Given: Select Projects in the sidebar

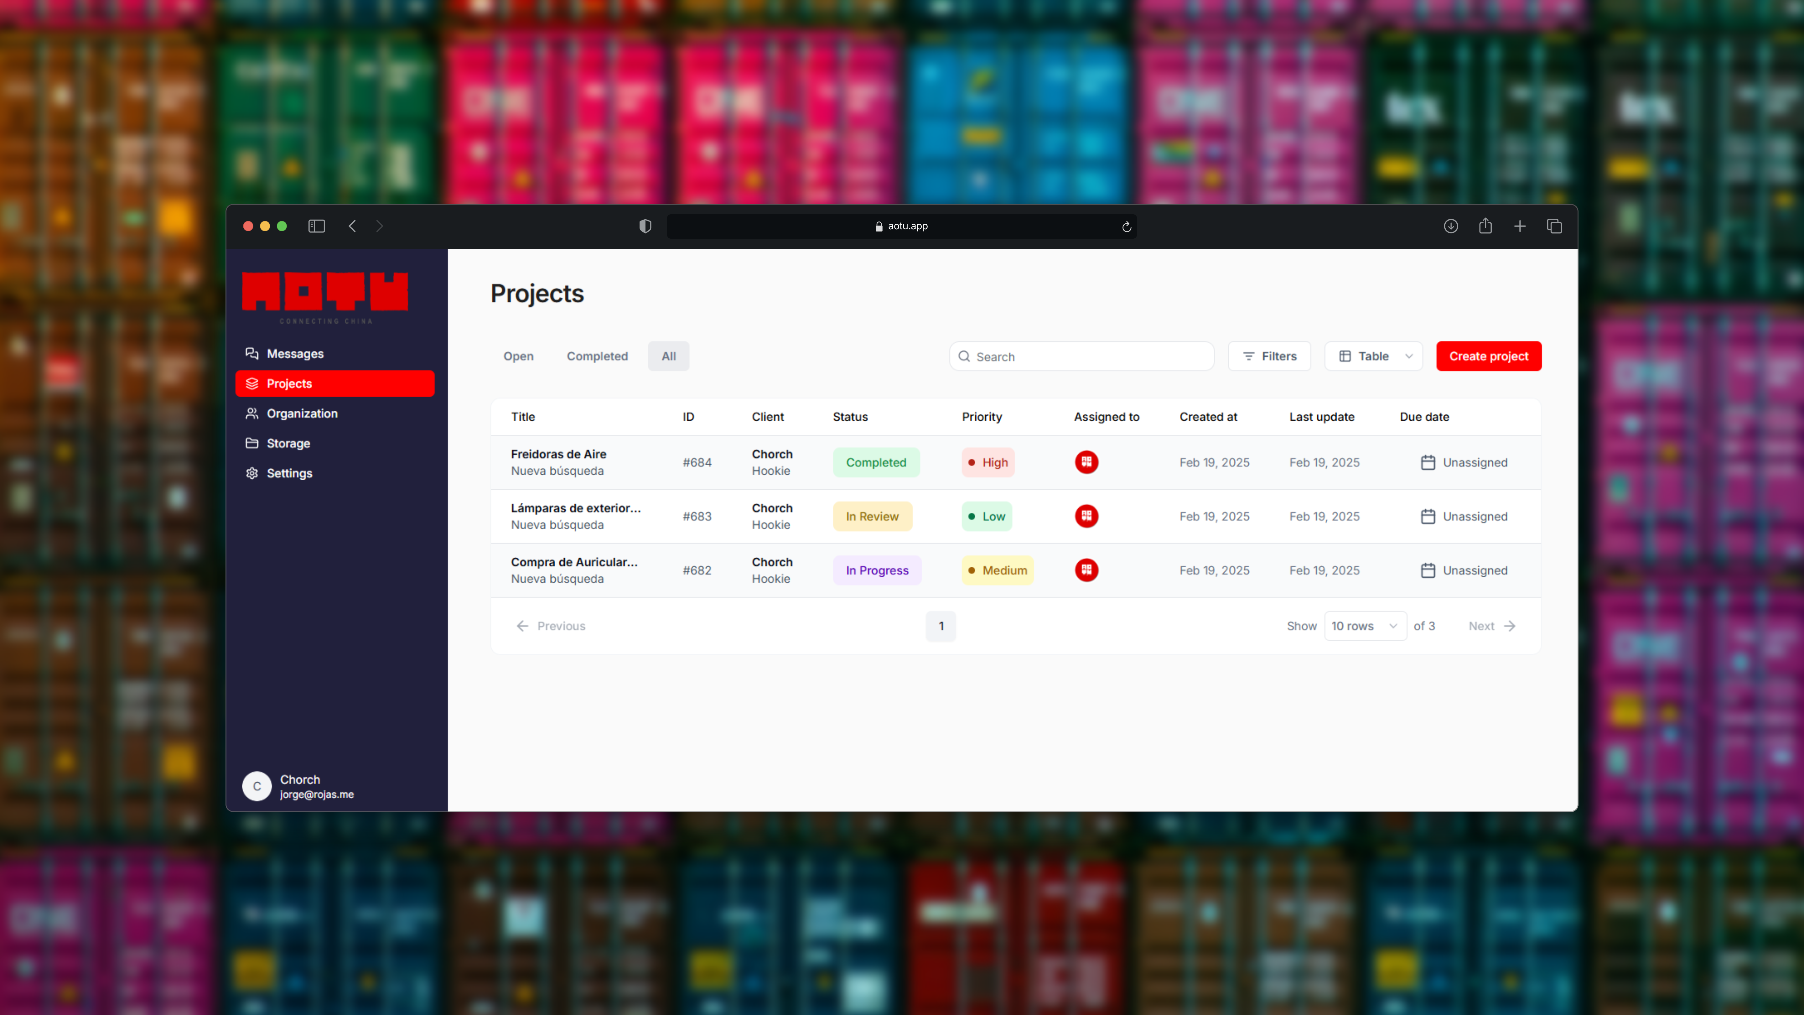Looking at the screenshot, I should click(x=335, y=383).
